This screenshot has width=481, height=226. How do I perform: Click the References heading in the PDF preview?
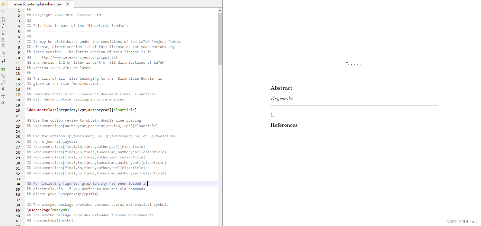pos(284,125)
